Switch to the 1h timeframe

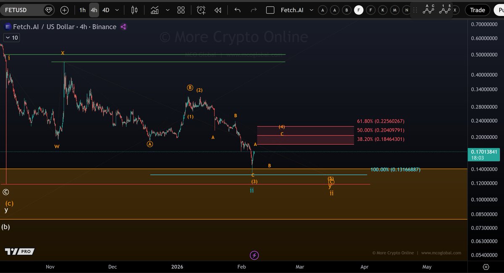pyautogui.click(x=82, y=10)
